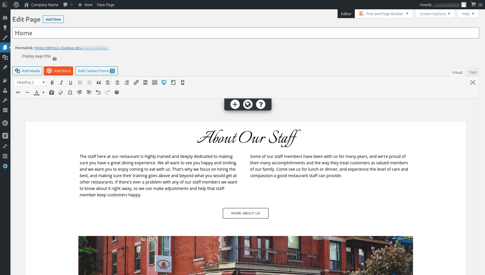
Task: Expand the Screen Options panel
Action: coord(435,14)
